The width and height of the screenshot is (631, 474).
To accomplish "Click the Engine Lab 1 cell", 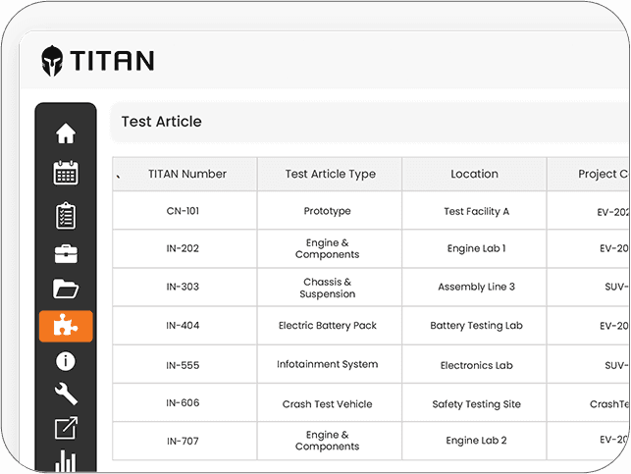I will click(474, 248).
